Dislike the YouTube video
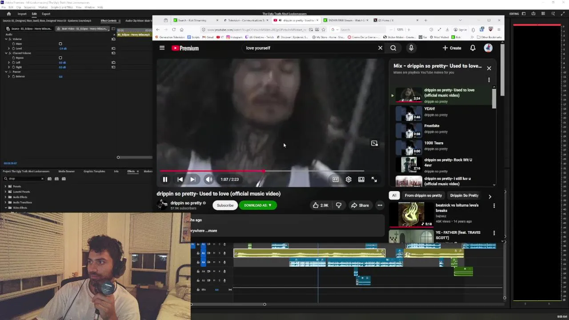 (339, 205)
